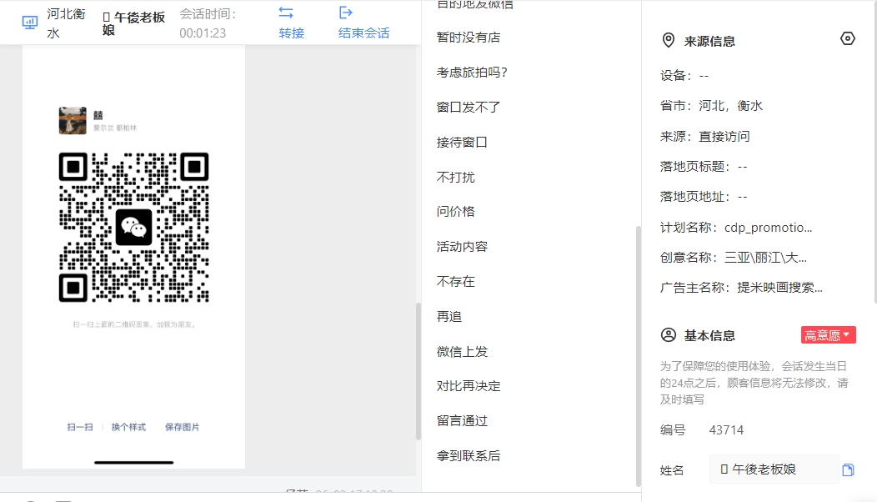Click the 会话时间 00:01:23 timer
Screen dimensions: 877x502
208,23
